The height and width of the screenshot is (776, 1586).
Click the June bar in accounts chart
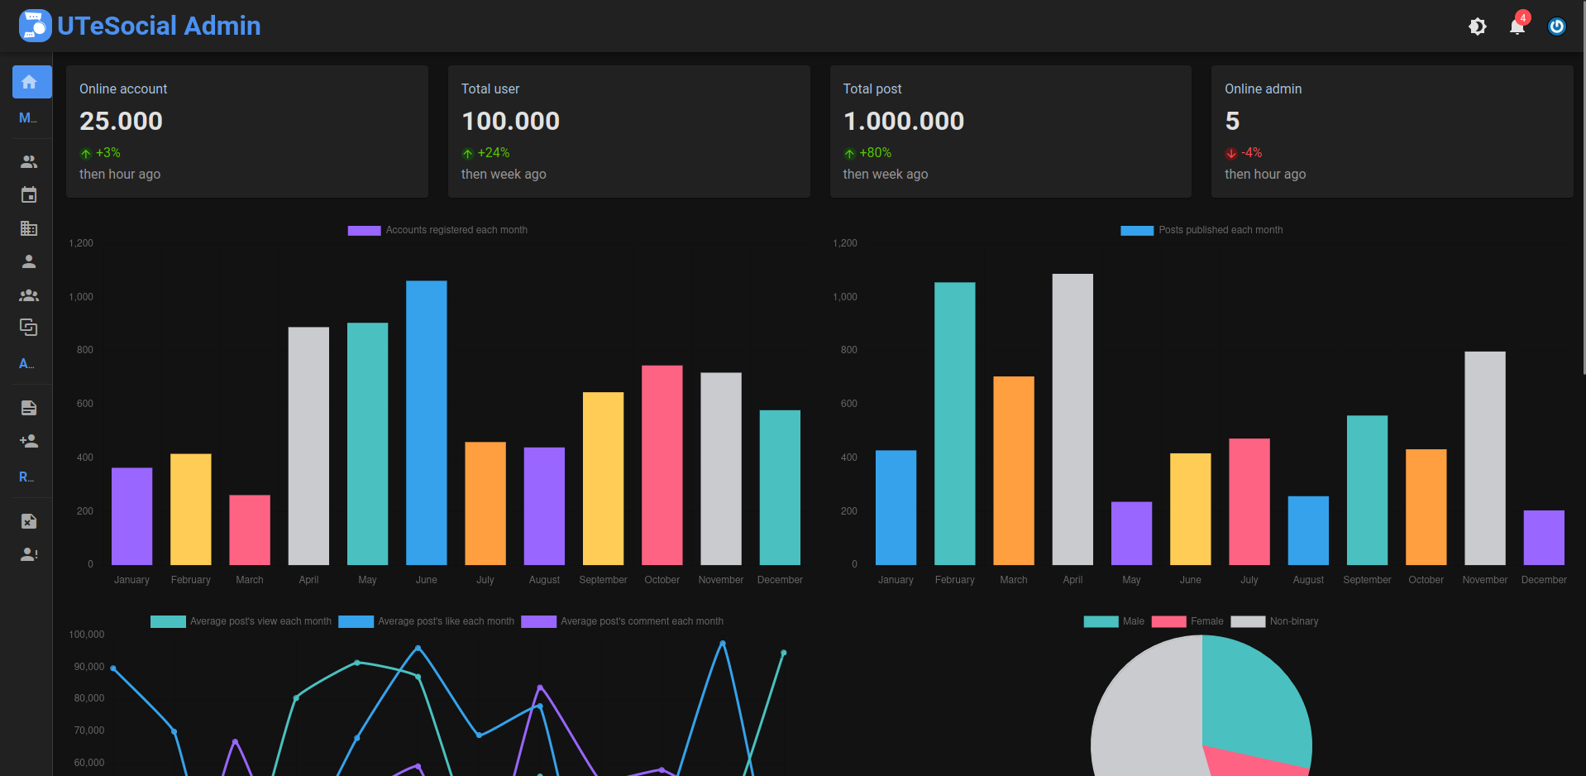426,422
